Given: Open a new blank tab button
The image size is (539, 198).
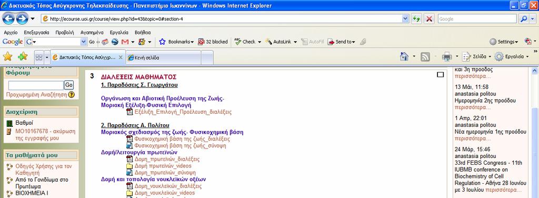Looking at the screenshot, I should (207, 57).
